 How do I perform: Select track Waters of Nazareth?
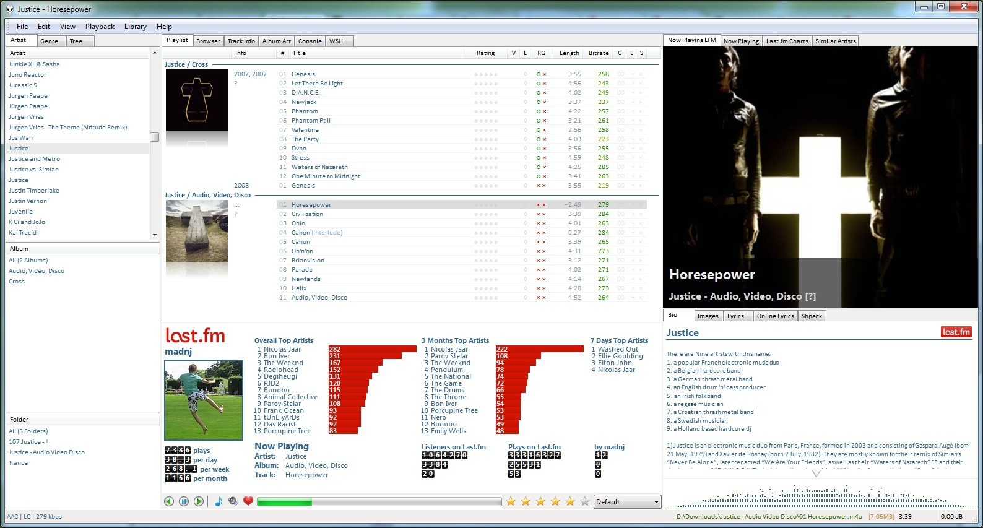point(319,167)
